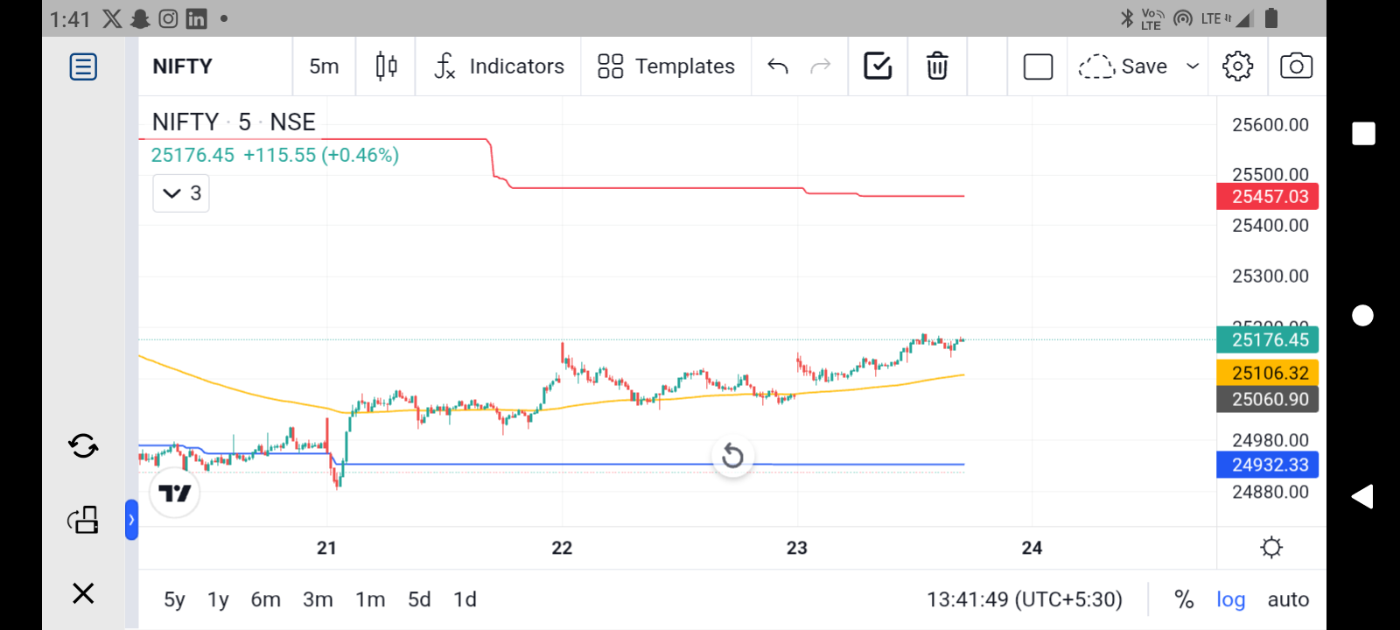Click the gray 25060.90 price label

1268,399
